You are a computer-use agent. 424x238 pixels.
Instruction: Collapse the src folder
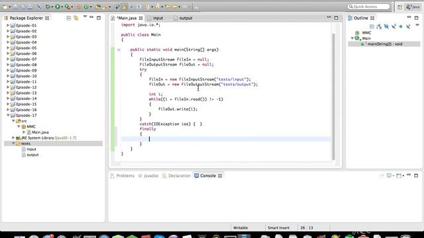pos(13,121)
